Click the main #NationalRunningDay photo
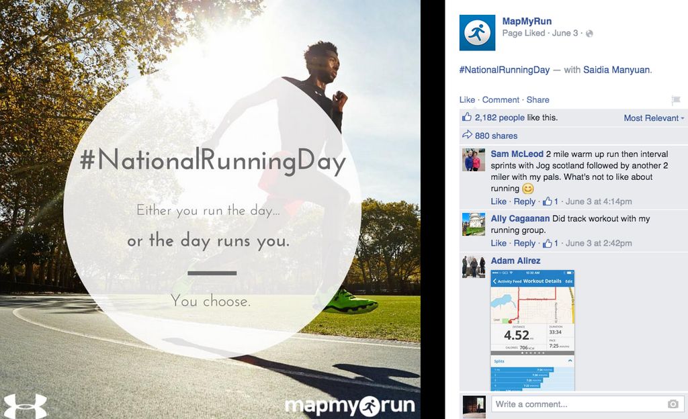The height and width of the screenshot is (419, 688). (x=210, y=209)
